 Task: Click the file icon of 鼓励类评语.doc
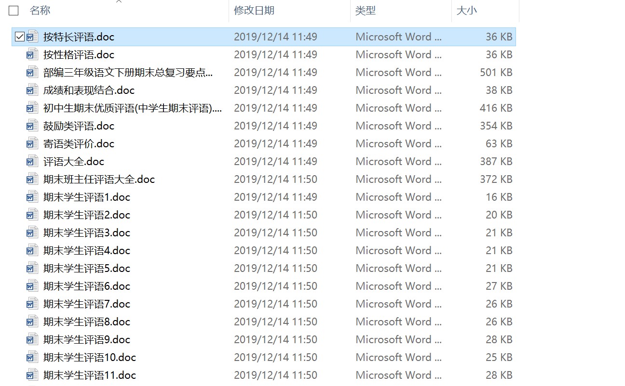tap(32, 126)
